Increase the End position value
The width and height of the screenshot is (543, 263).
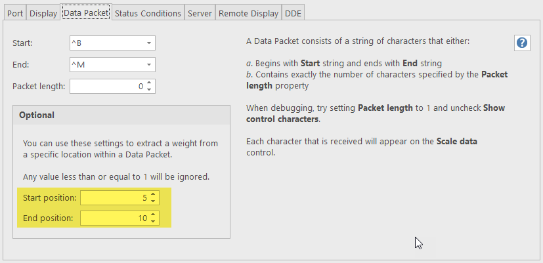tap(152, 214)
